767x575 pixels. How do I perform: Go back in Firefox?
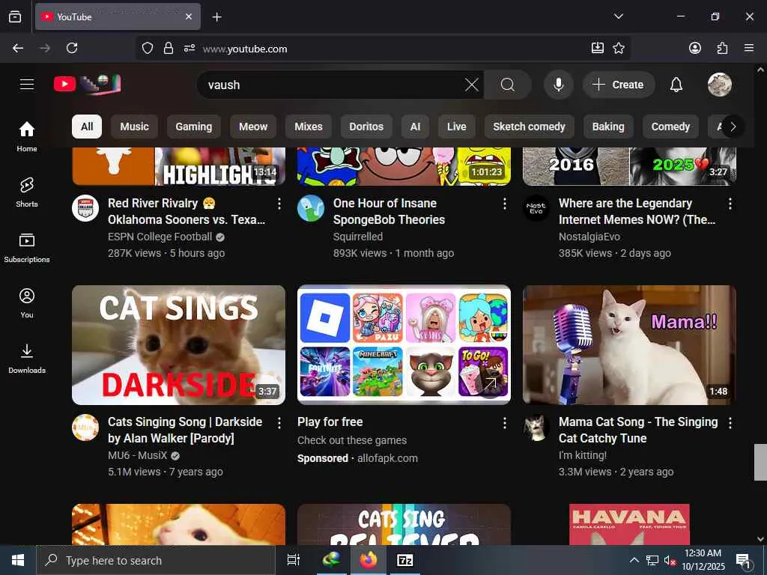click(18, 48)
